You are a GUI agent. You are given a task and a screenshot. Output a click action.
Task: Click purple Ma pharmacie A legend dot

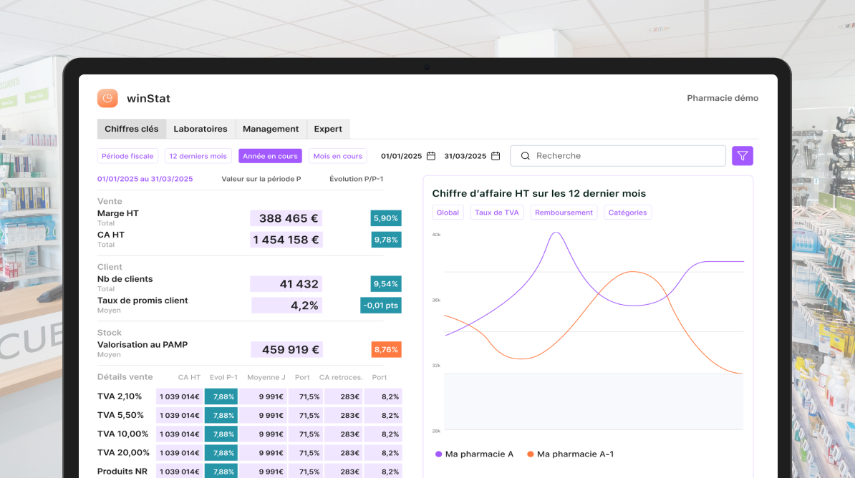click(439, 454)
